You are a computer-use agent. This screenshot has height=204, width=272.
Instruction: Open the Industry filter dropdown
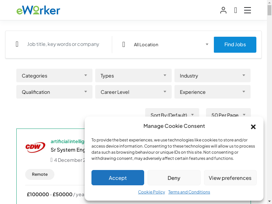tap(213, 75)
